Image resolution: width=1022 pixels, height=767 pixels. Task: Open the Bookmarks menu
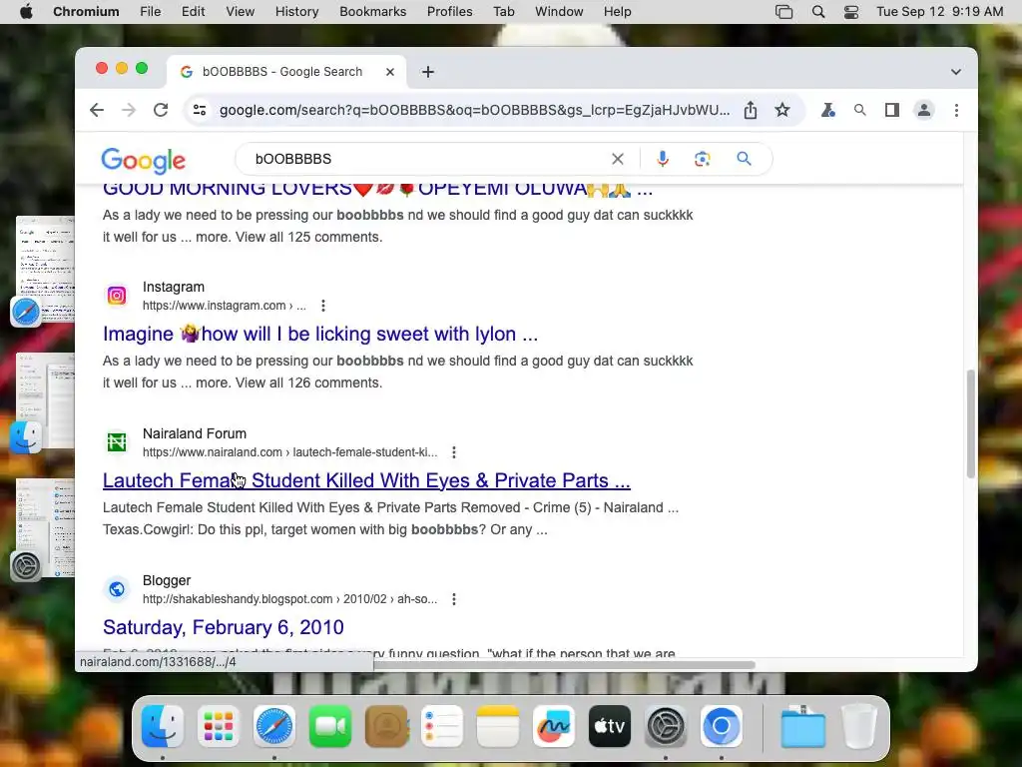(373, 12)
